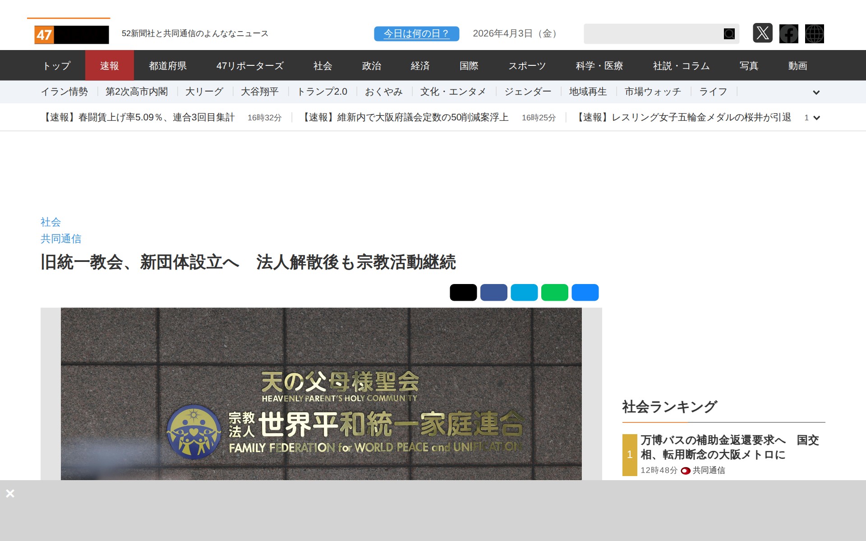
Task: Open the 共同通信 source link above headline
Action: point(61,238)
